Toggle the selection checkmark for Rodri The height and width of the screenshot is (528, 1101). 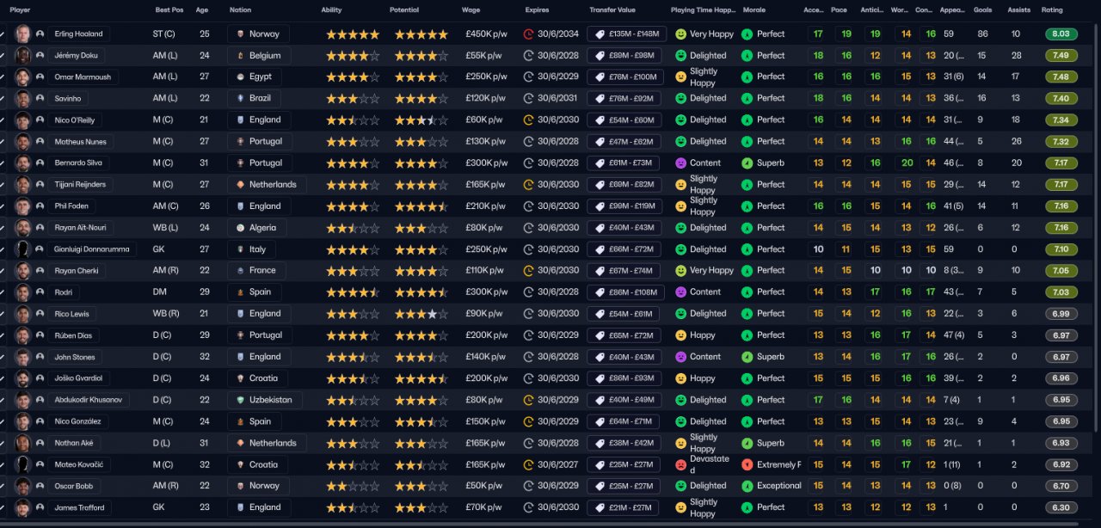point(3,292)
